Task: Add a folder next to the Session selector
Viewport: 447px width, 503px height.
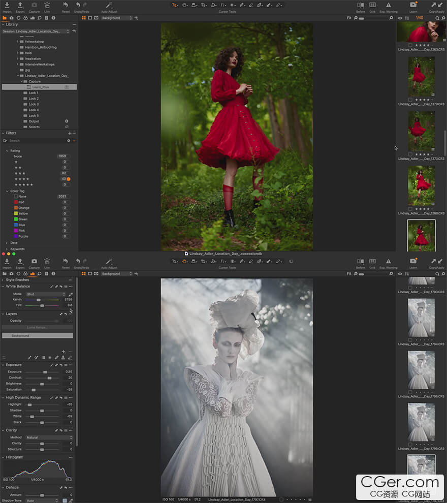Action: point(74,31)
